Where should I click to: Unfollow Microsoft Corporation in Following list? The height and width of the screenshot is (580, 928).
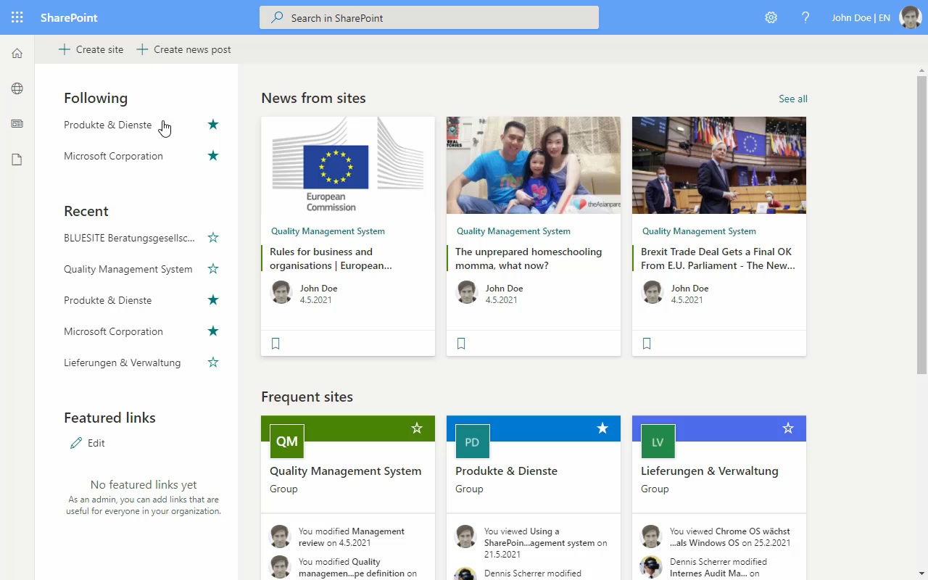213,156
